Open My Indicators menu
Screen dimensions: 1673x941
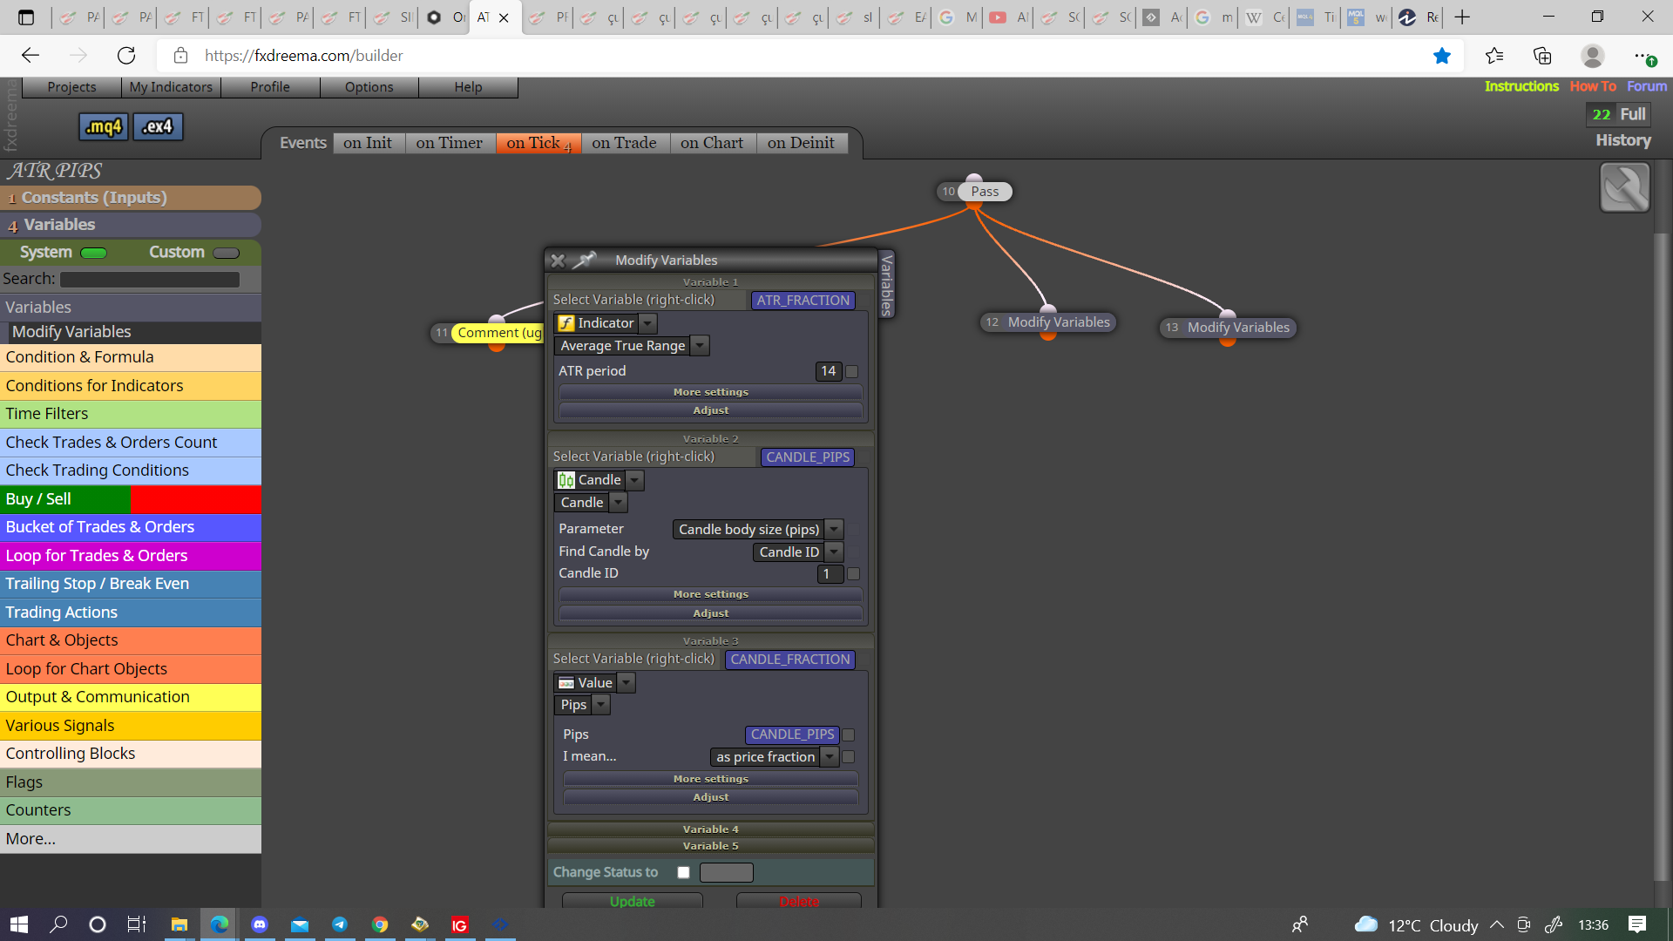point(171,87)
